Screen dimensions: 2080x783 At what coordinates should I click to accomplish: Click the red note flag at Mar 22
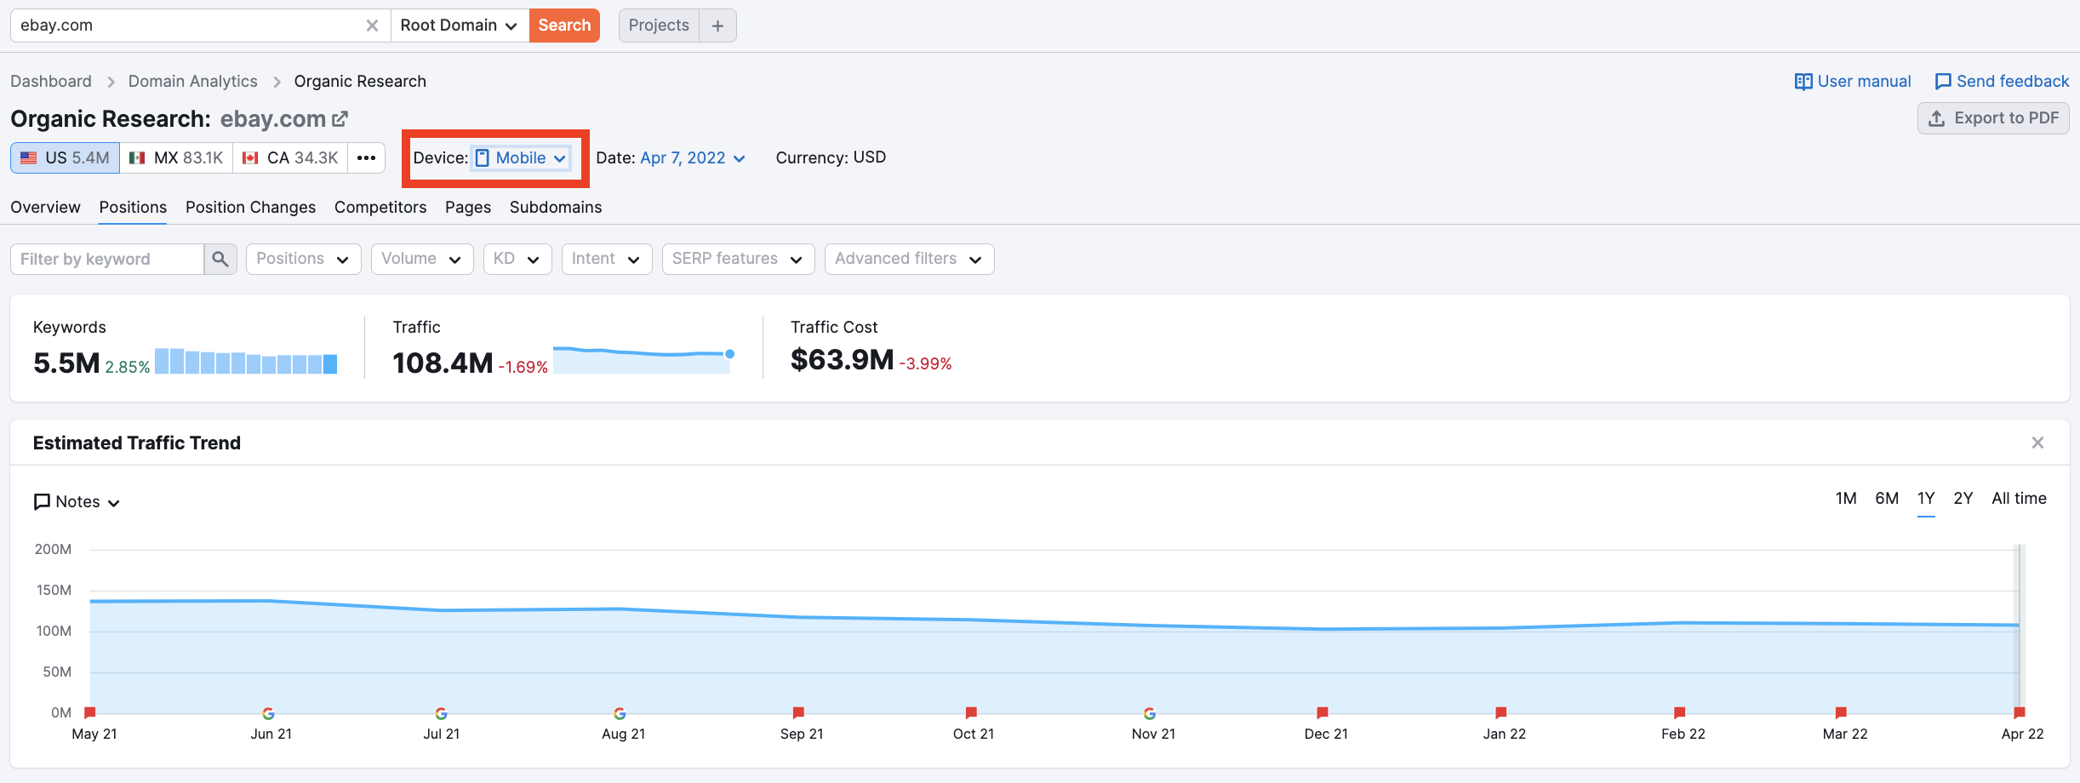pyautogui.click(x=1841, y=712)
